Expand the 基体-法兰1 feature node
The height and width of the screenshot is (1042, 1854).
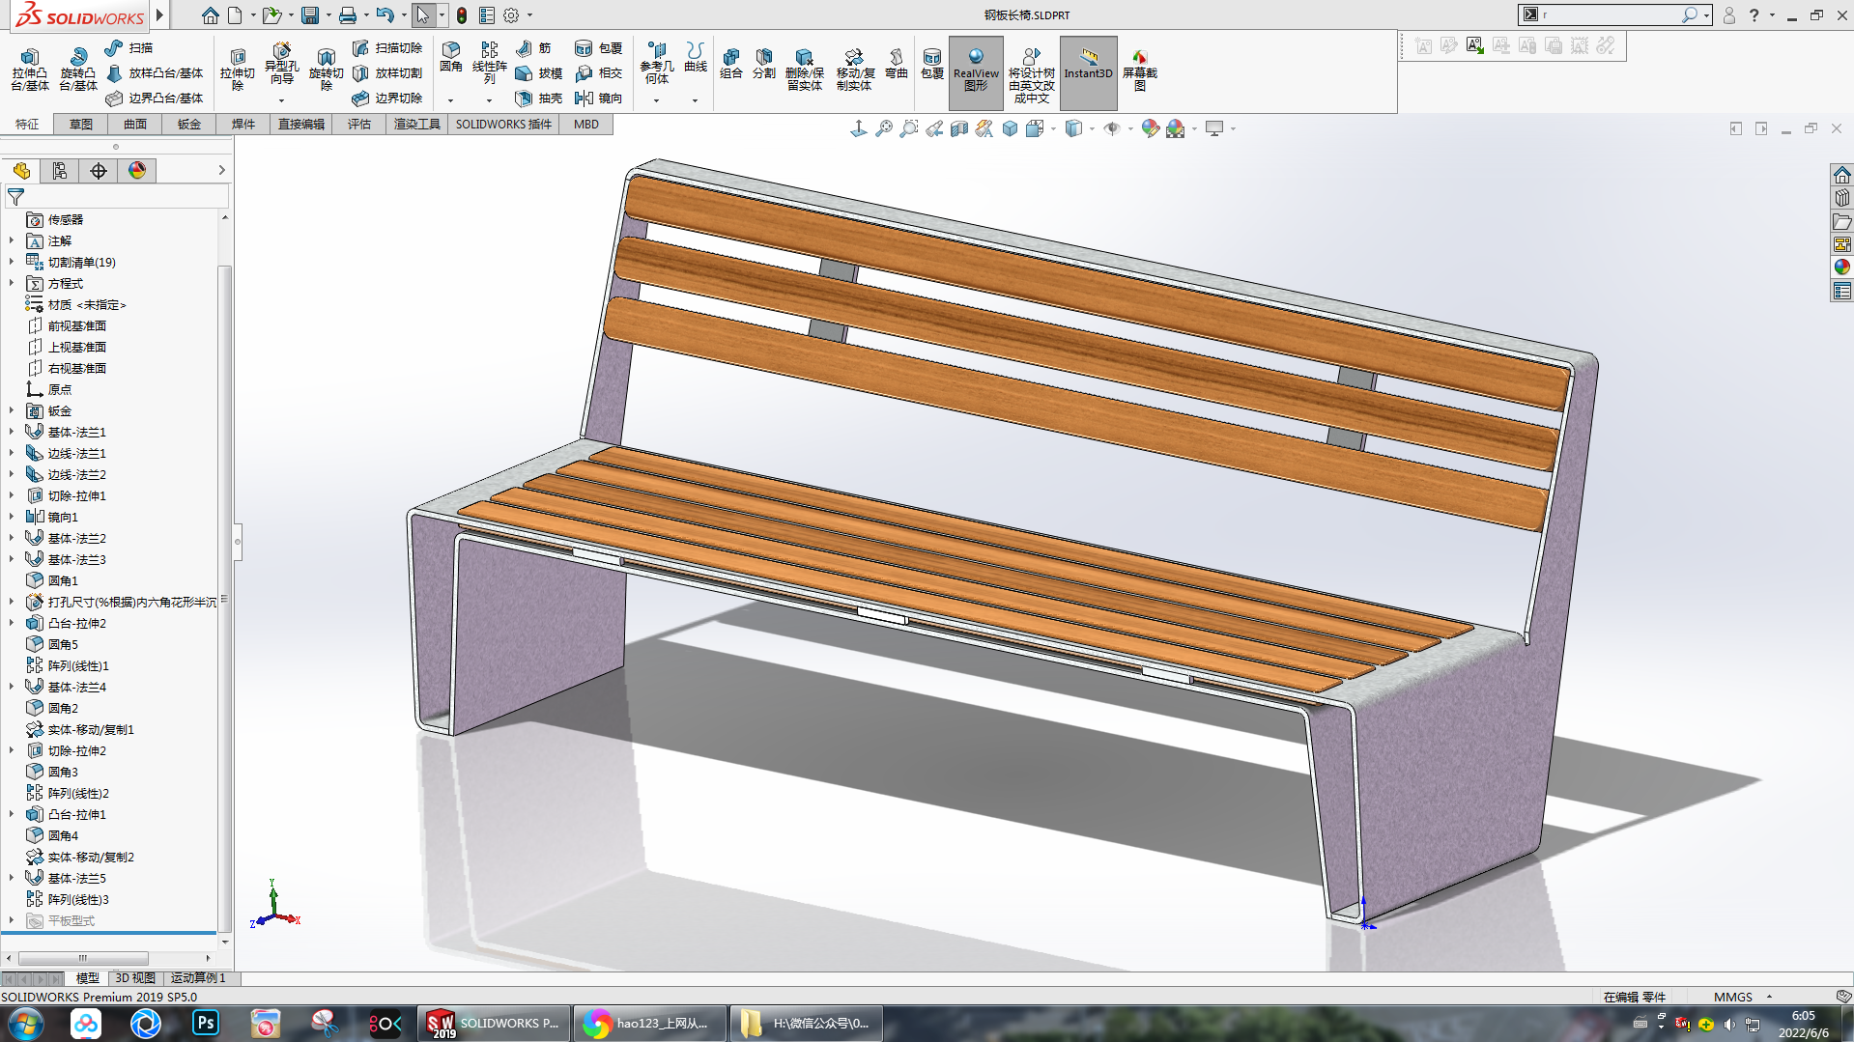click(x=12, y=432)
